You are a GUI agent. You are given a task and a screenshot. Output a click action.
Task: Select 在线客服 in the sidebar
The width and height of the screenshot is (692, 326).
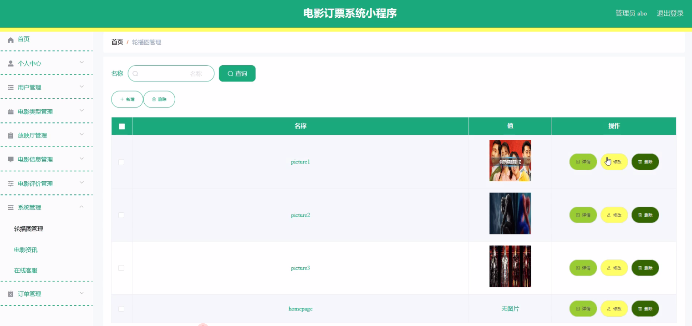point(26,270)
